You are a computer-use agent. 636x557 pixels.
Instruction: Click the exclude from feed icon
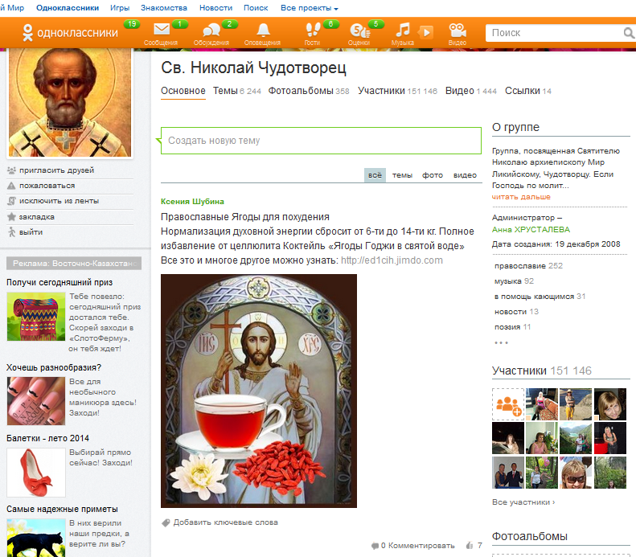click(12, 201)
